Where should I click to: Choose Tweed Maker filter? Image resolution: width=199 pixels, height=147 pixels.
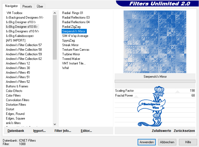click(71, 59)
